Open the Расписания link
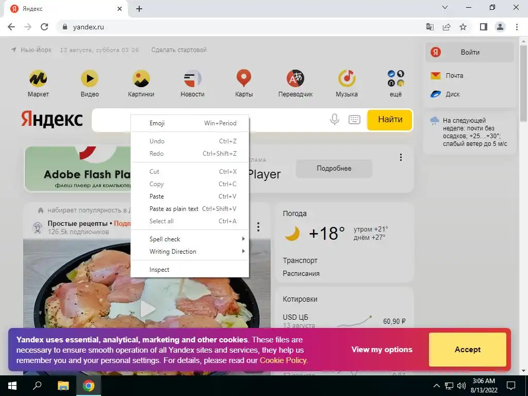This screenshot has width=528, height=396. click(x=301, y=273)
